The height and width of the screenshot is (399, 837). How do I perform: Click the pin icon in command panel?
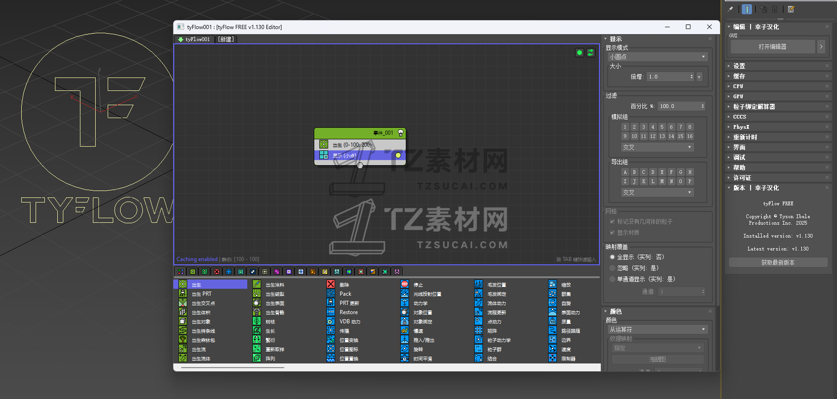(731, 9)
